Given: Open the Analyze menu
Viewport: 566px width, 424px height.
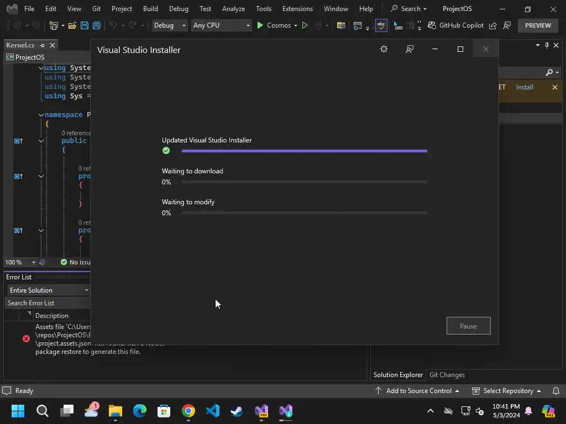Looking at the screenshot, I should (x=234, y=9).
